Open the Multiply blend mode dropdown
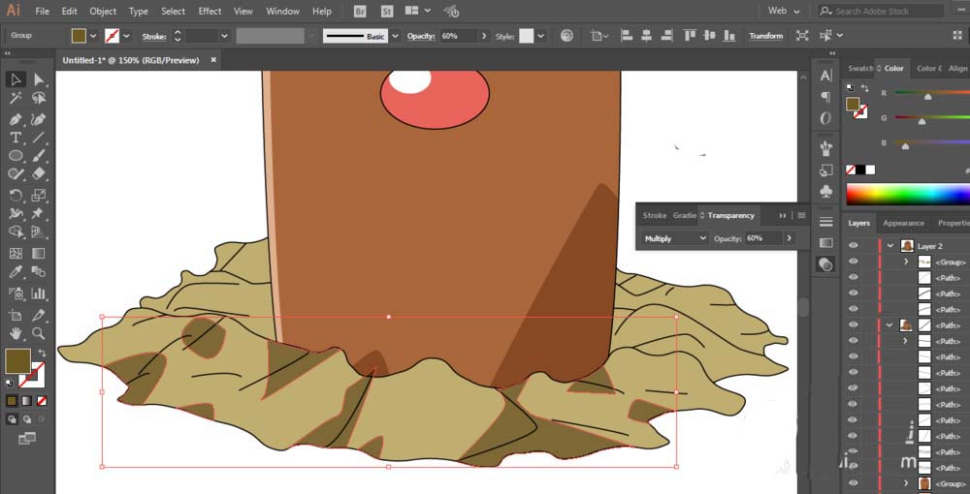 (675, 238)
